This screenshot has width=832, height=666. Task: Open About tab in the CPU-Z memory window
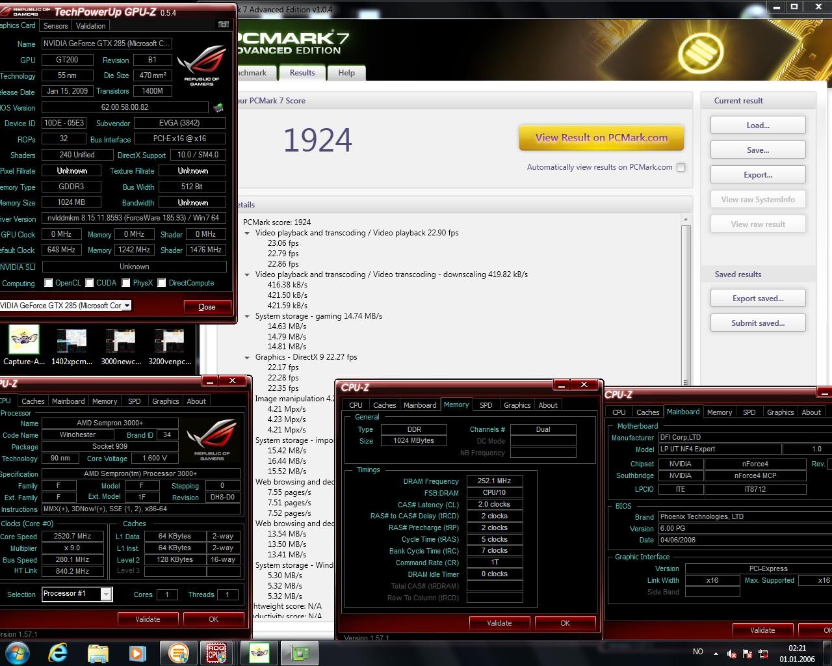click(x=548, y=405)
